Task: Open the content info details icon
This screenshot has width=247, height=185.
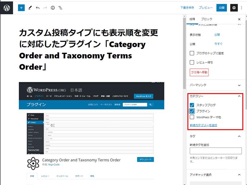Action: [53, 8]
